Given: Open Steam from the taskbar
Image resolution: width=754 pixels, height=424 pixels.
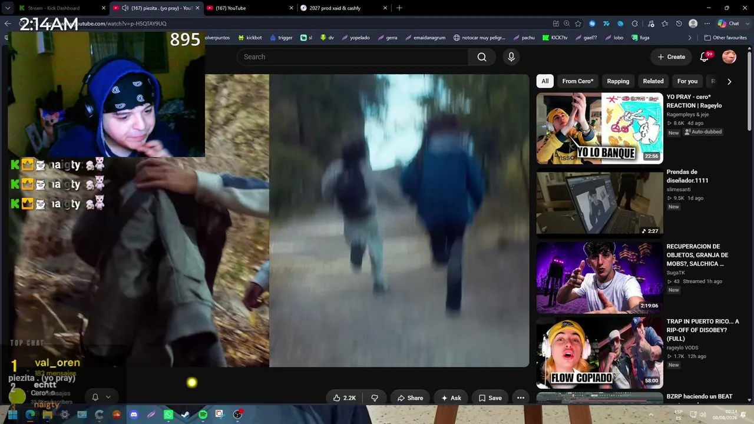Looking at the screenshot, I should pyautogui.click(x=185, y=415).
